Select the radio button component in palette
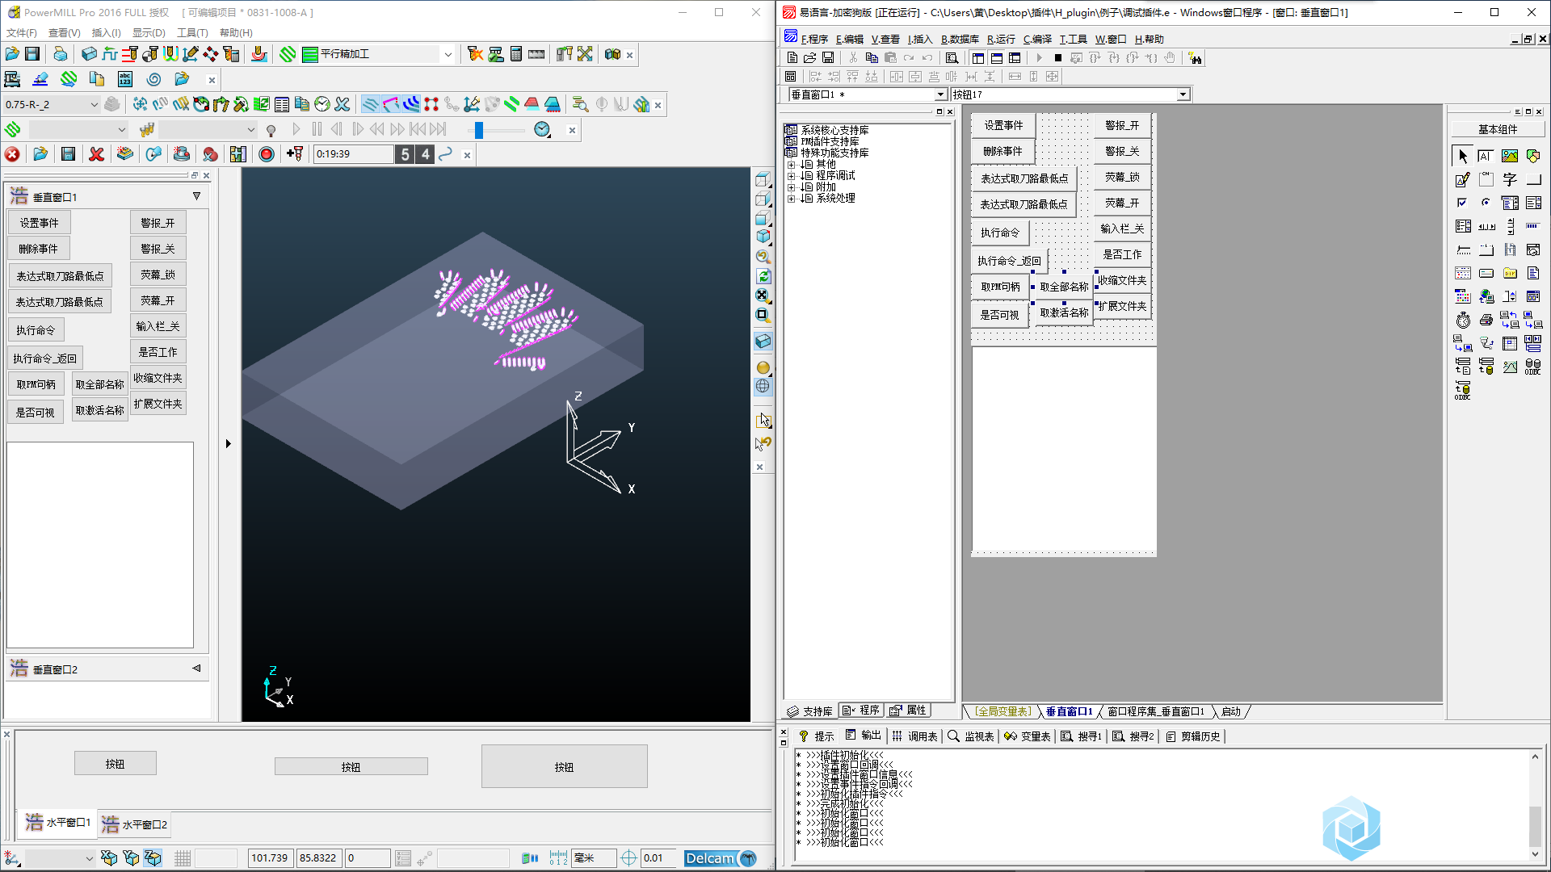 [x=1486, y=203]
